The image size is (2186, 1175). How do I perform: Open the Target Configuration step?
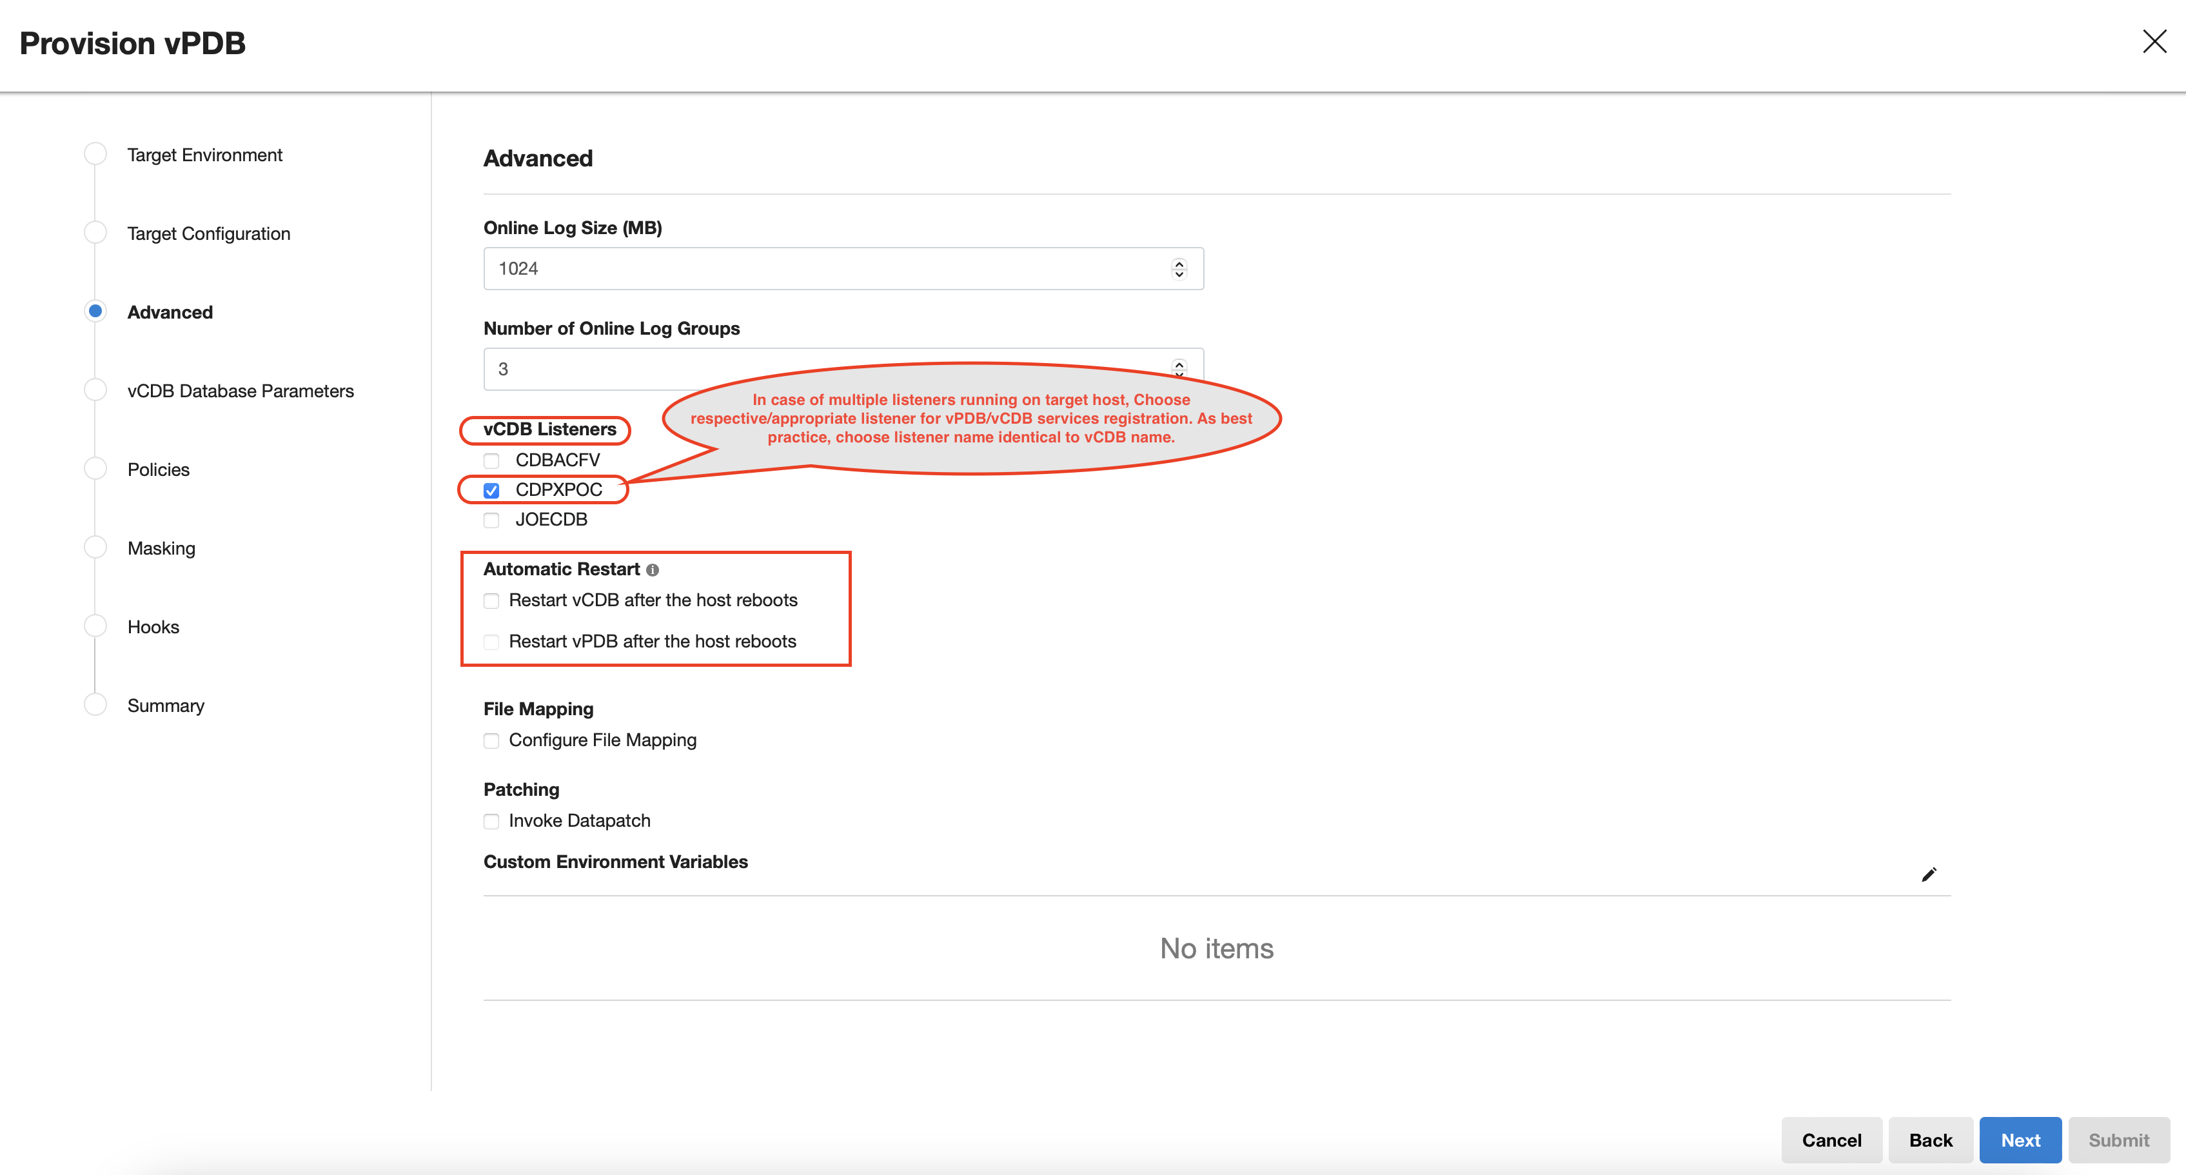click(x=208, y=234)
